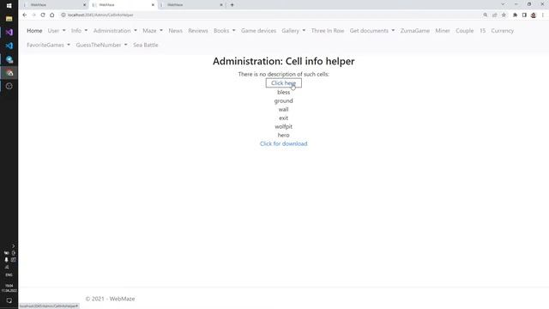Show hidden tray icons chevron
The height and width of the screenshot is (309, 549).
14,246
